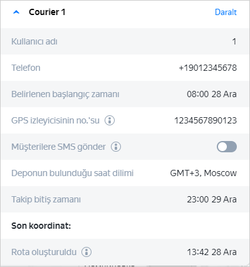Collapse the Courier 1 chevron arrow
The width and height of the screenshot is (250, 267).
[16, 13]
